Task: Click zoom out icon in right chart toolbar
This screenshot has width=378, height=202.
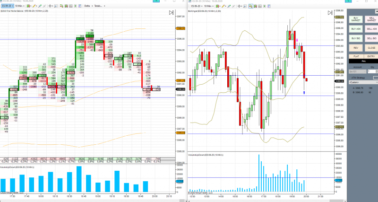Action: point(233,6)
